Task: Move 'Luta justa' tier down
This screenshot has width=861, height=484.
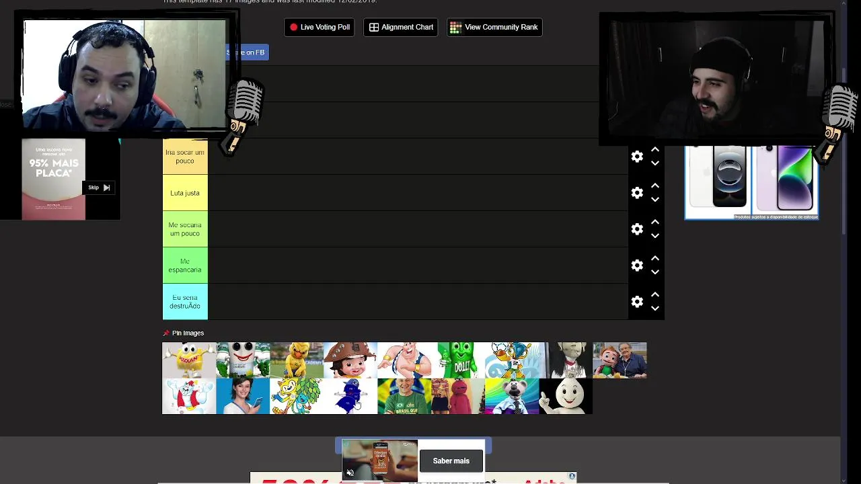Action: [x=655, y=200]
